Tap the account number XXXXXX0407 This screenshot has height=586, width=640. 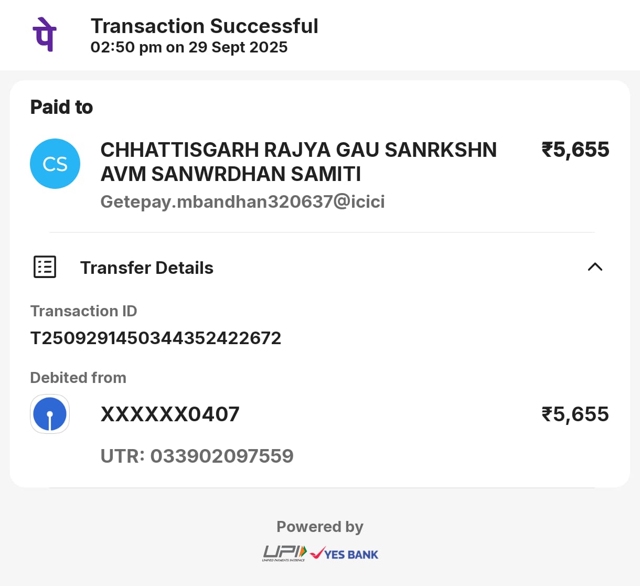pos(170,414)
